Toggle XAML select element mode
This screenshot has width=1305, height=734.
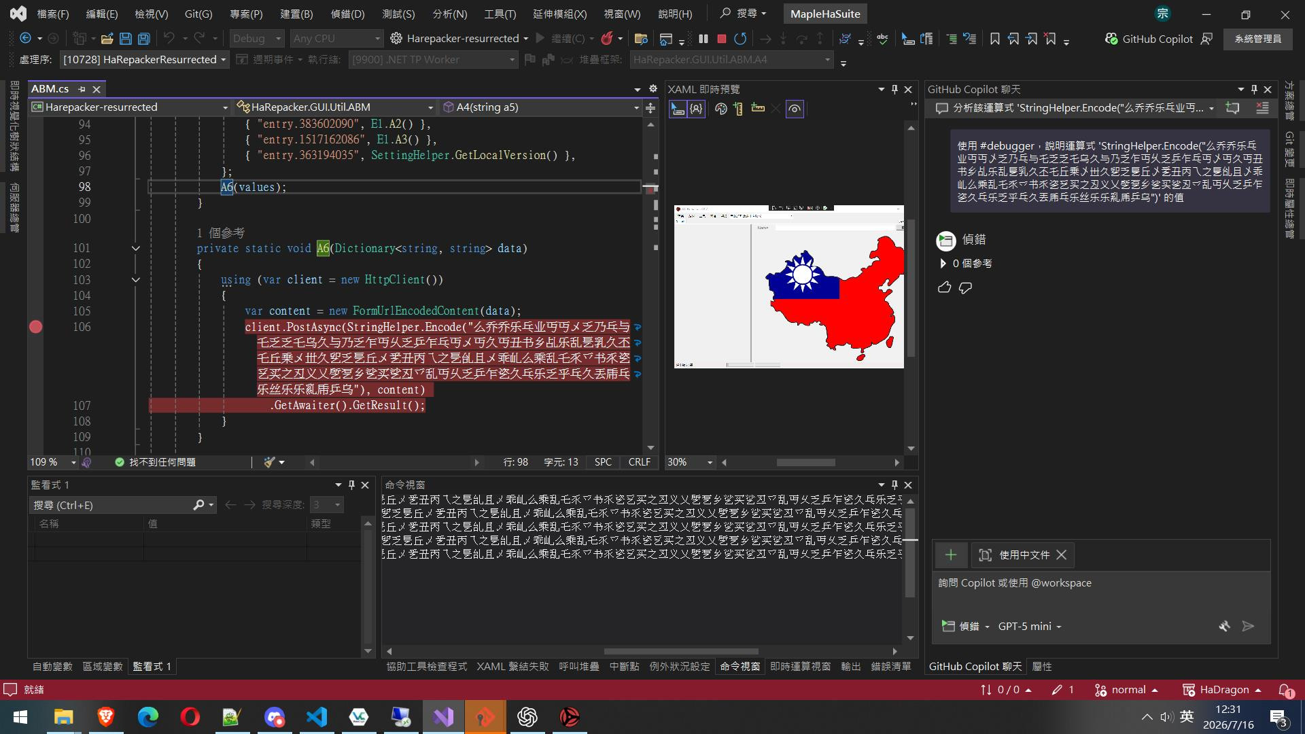click(678, 109)
